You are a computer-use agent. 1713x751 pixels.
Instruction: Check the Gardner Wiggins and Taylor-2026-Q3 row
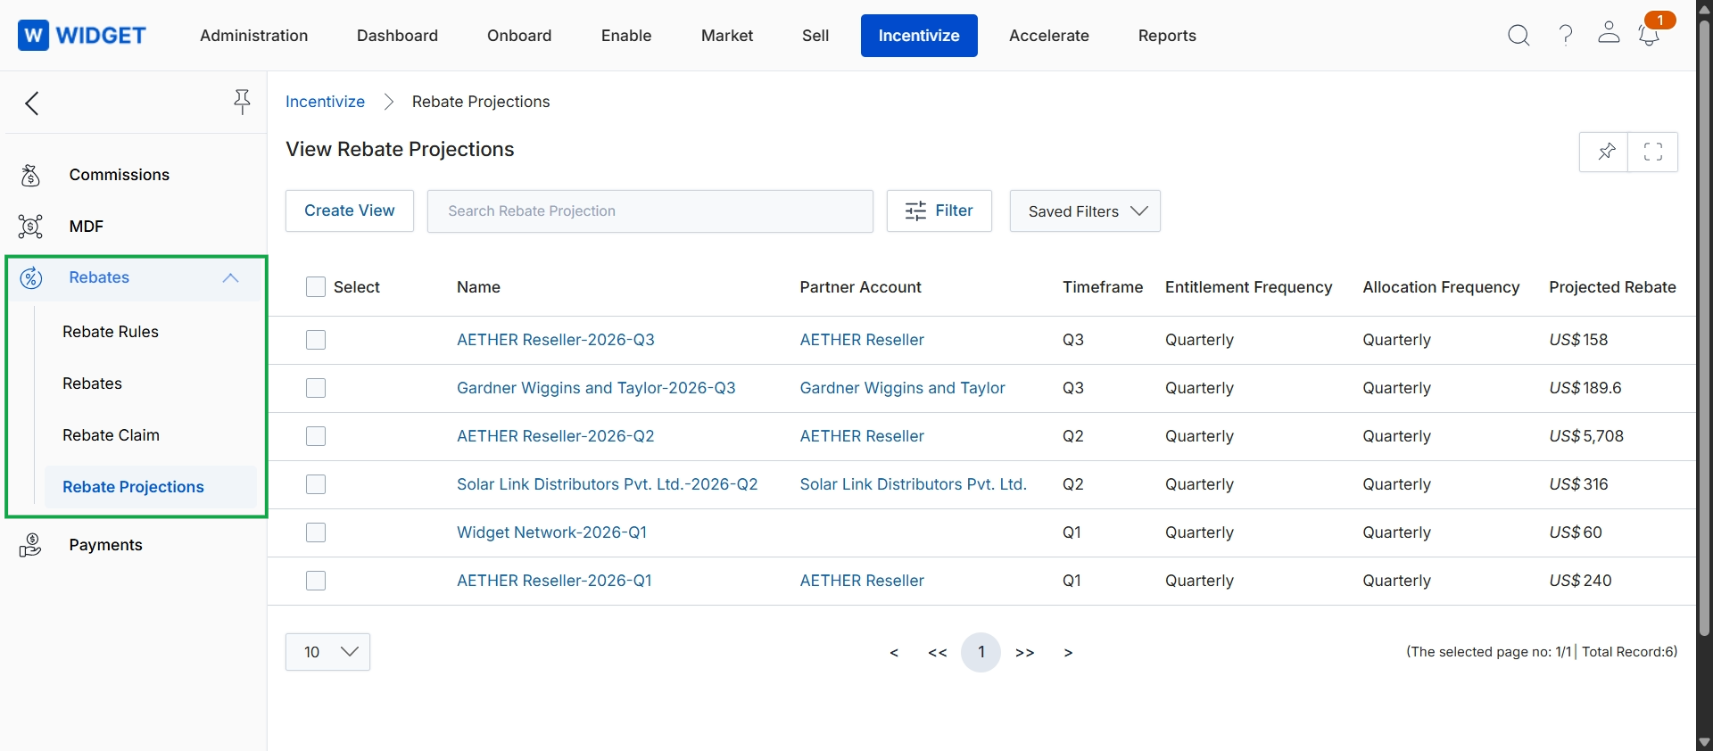(x=316, y=388)
